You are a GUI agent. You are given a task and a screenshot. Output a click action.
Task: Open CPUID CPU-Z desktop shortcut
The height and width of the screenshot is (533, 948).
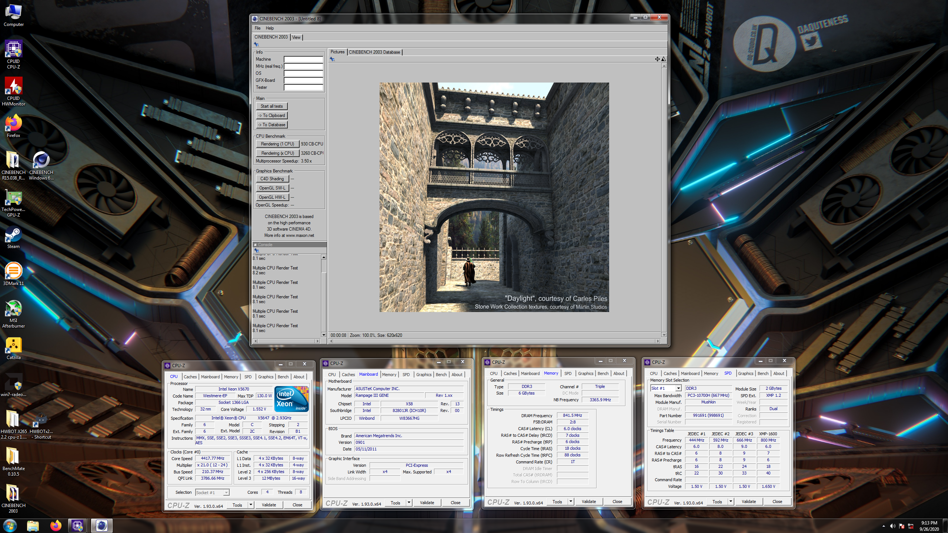click(14, 54)
